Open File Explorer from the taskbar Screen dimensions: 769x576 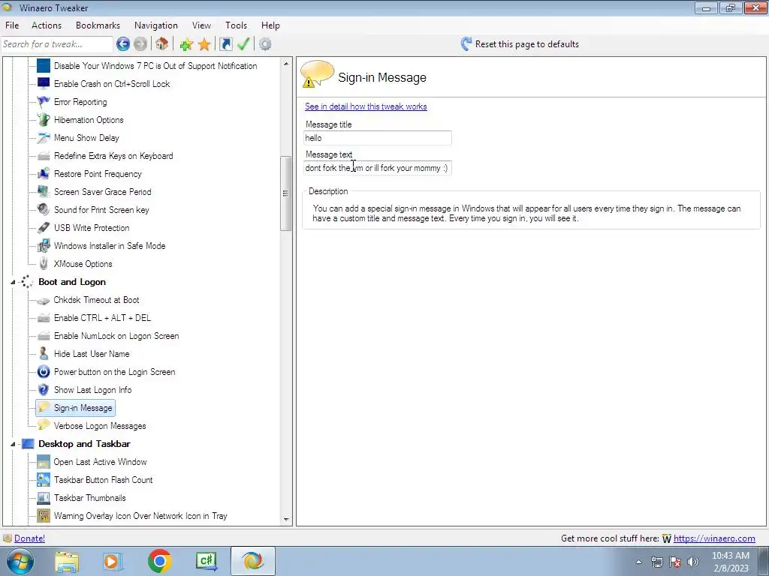[67, 561]
